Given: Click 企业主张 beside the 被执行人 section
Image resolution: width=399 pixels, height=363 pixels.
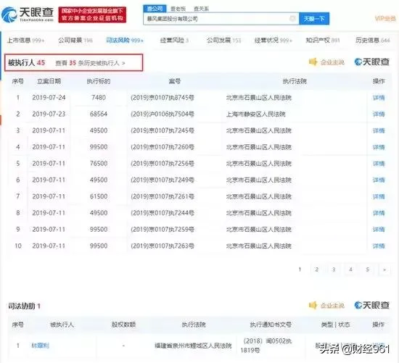Looking at the screenshot, I should coord(332,62).
